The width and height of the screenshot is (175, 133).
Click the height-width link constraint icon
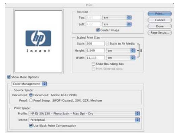(x=141, y=51)
